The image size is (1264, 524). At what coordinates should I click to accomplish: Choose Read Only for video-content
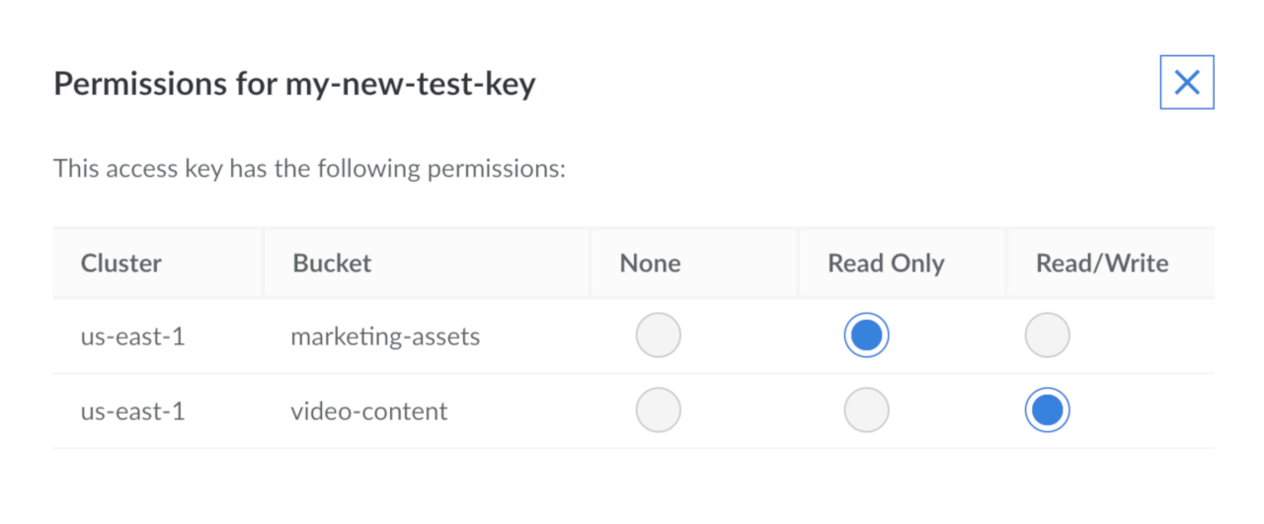coord(866,410)
